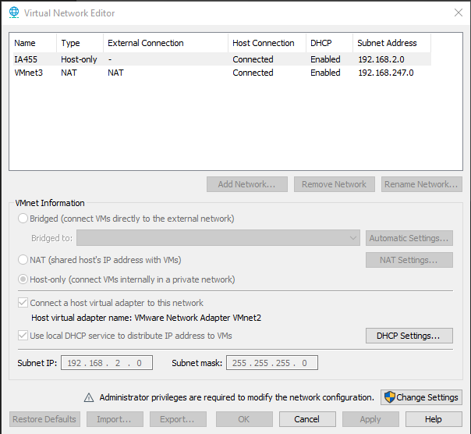Toggle Use local DHCP service checkbox

(23, 336)
